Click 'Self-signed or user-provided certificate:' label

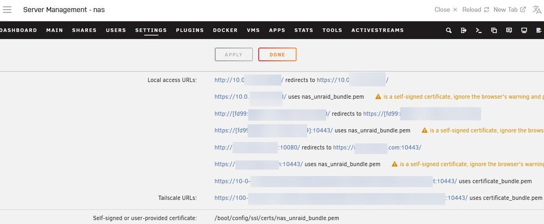point(145,218)
